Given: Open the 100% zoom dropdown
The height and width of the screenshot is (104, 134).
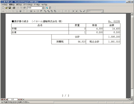Looking at the screenshot, I should [43, 8].
